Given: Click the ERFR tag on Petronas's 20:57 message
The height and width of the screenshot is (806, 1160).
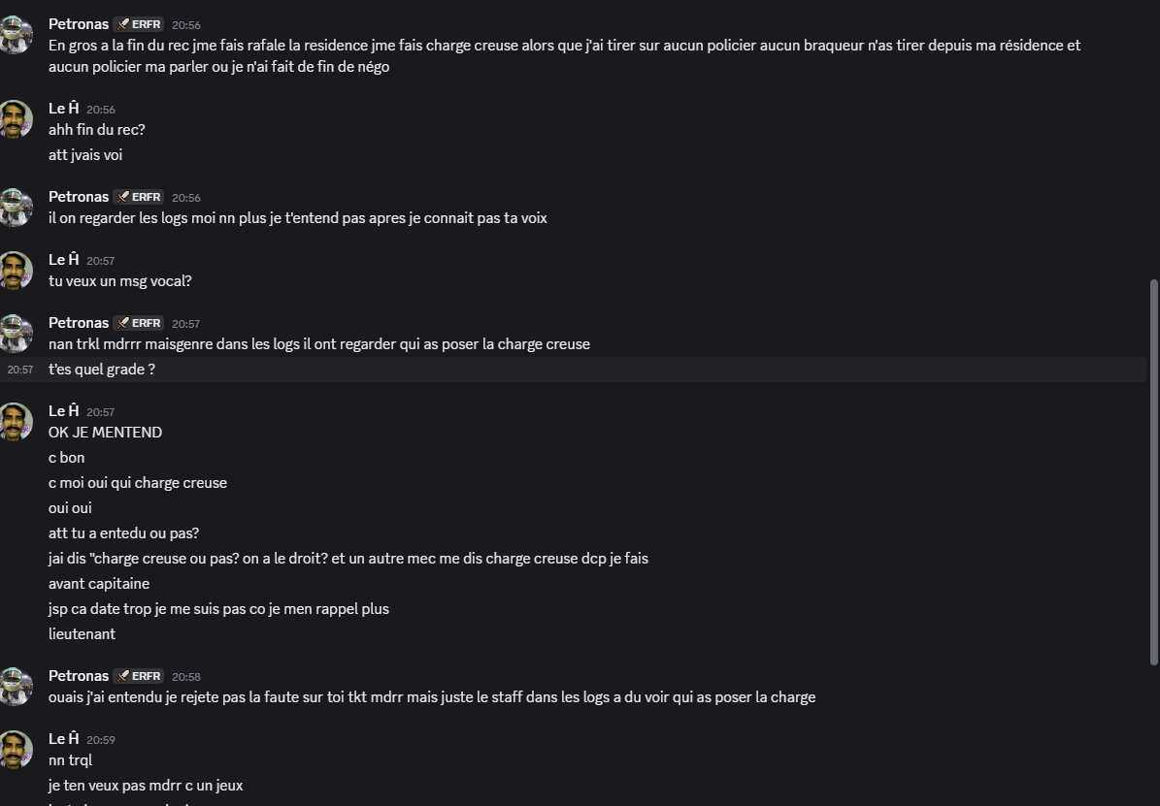Looking at the screenshot, I should pyautogui.click(x=139, y=323).
